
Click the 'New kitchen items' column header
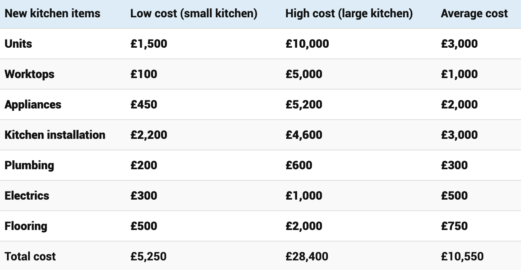[52, 13]
